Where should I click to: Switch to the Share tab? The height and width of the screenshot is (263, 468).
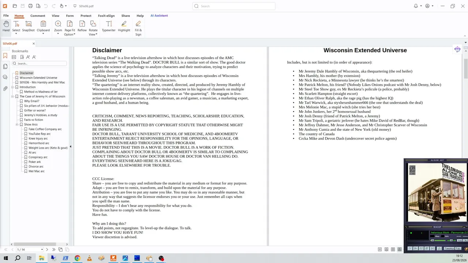pos(126,16)
